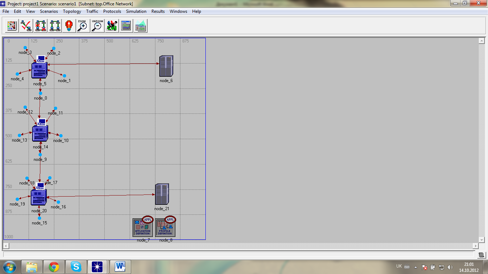Click the network connection tray icon
The width and height of the screenshot is (488, 274).
442,267
